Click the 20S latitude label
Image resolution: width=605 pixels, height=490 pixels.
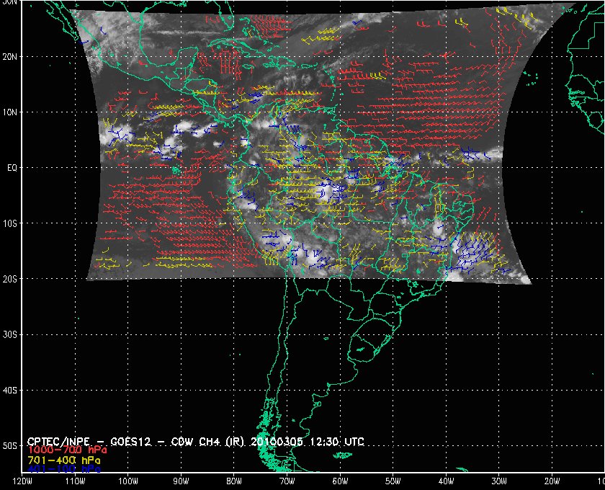coord(11,279)
